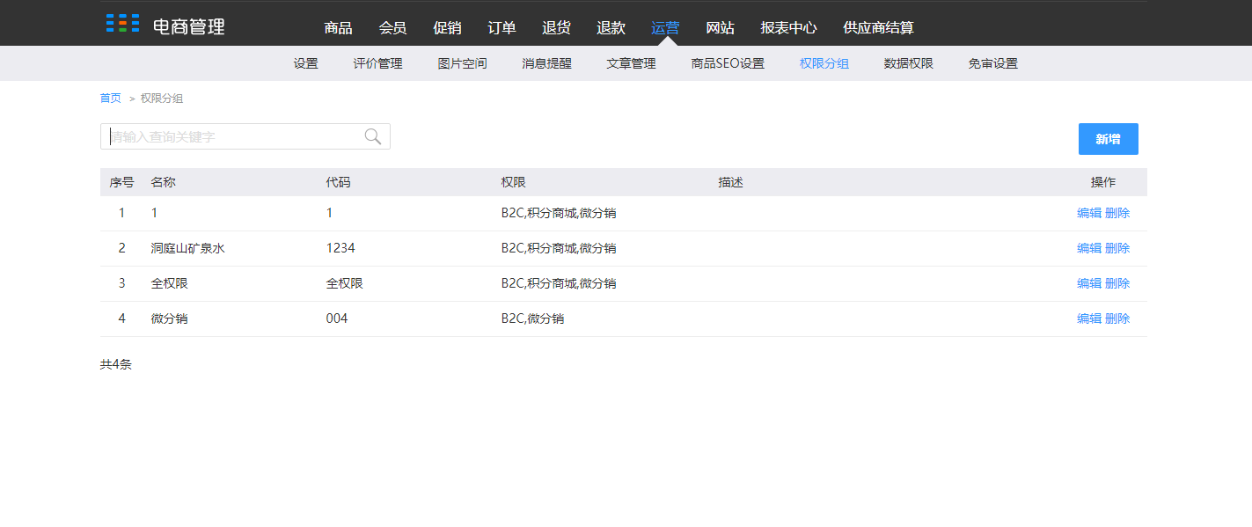Image resolution: width=1252 pixels, height=527 pixels.
Task: Click sequence number 2 cell
Action: (x=122, y=248)
